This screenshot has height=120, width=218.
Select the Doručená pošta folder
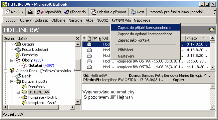(35, 81)
